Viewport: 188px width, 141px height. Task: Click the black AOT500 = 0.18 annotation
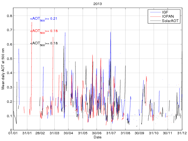(43, 43)
